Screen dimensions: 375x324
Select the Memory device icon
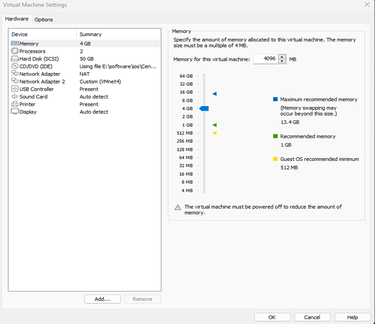pyautogui.click(x=15, y=43)
